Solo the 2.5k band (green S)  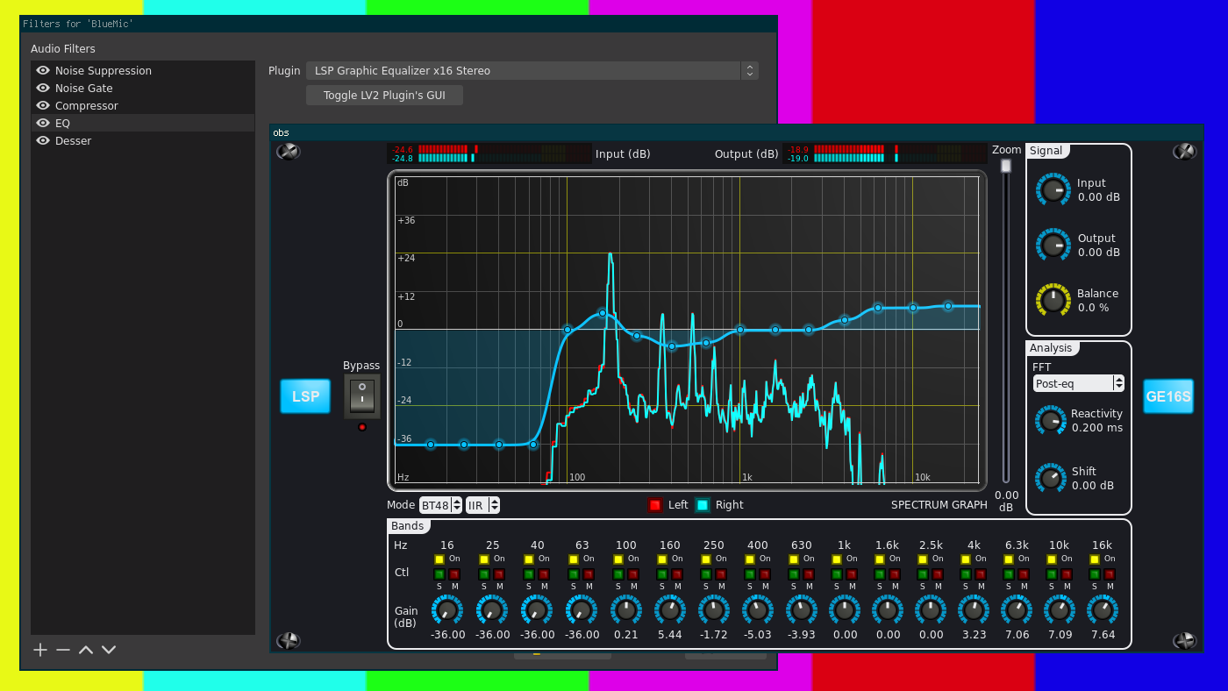click(923, 574)
